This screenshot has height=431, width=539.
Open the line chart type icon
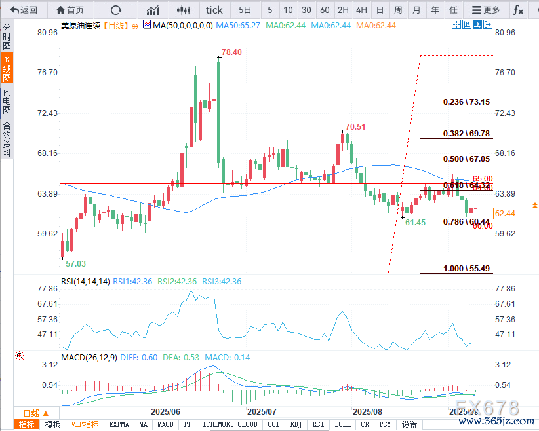[153, 10]
